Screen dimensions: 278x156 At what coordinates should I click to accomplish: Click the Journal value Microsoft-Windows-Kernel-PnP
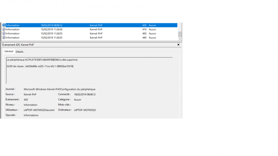click(59, 89)
